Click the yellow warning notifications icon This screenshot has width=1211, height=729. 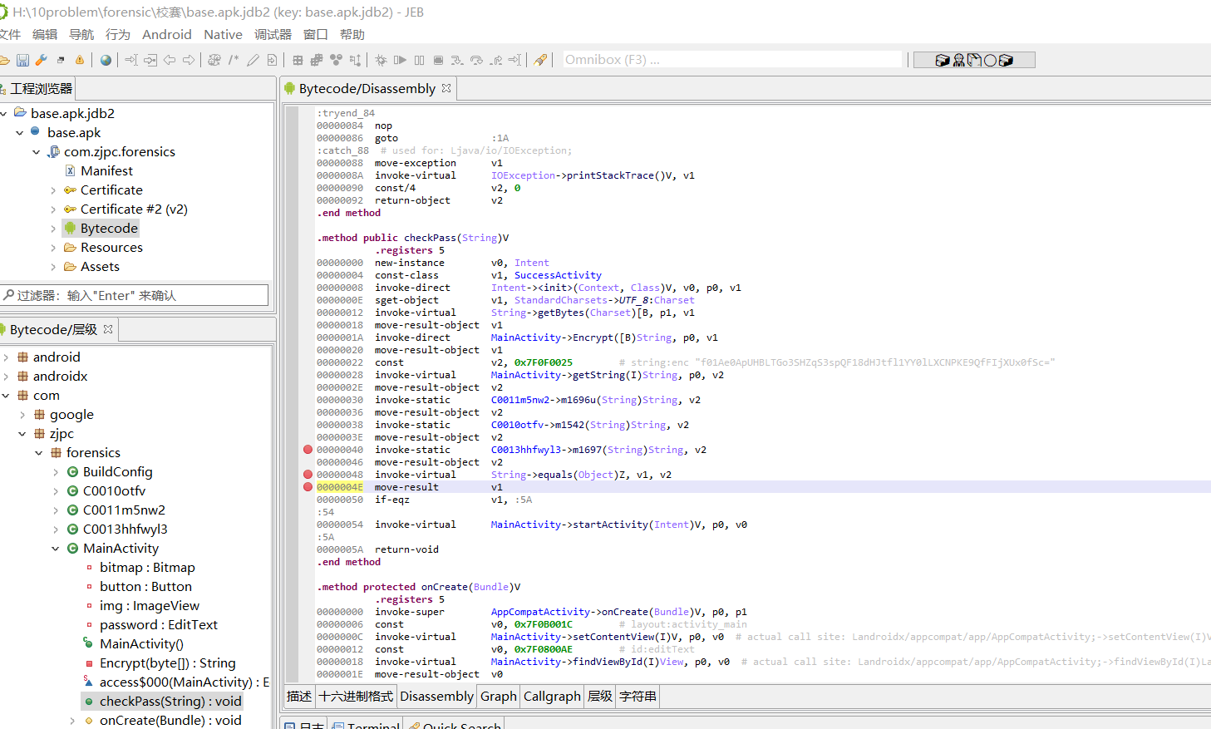click(x=80, y=60)
